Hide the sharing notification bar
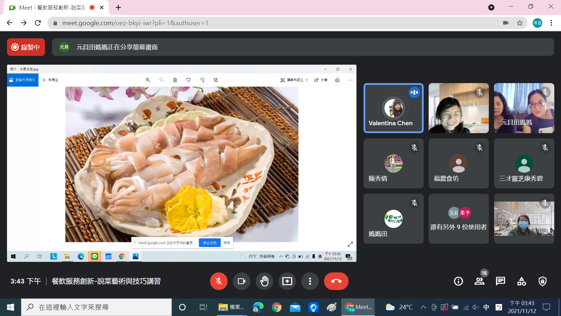561x316 pixels. click(x=227, y=243)
